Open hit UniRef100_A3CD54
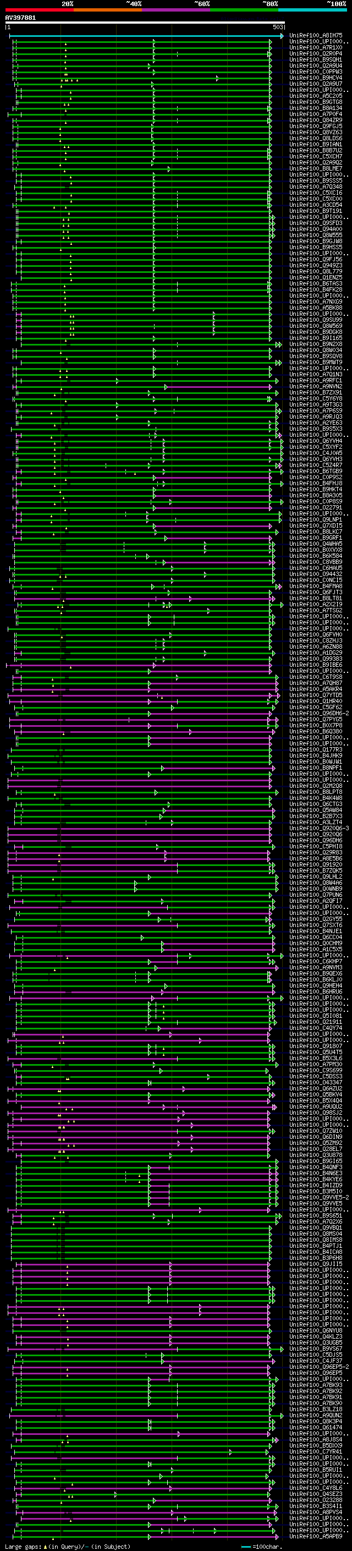Screen dimensions: 352x1551 [x=316, y=205]
